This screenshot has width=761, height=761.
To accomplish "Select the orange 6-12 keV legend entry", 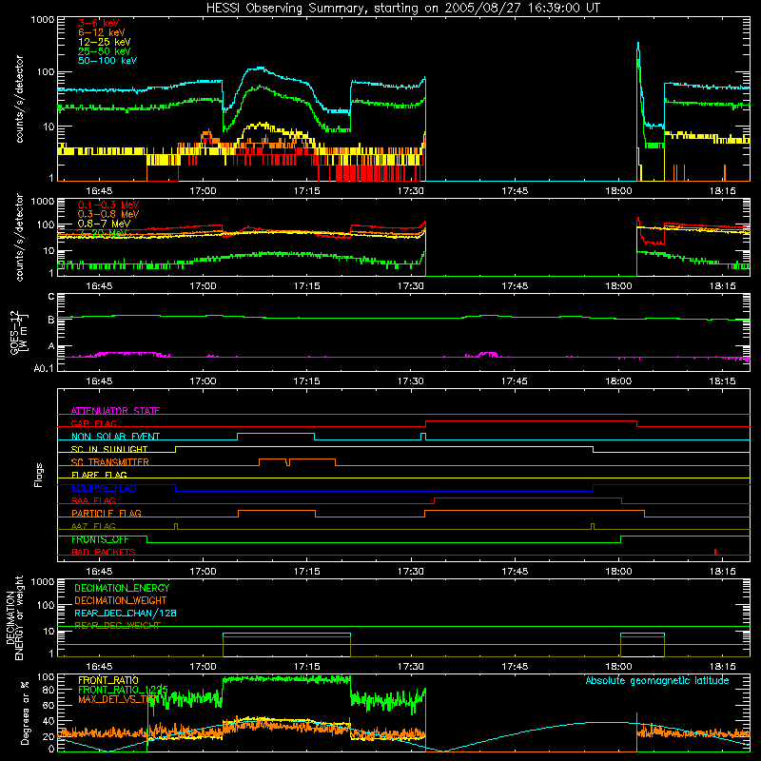I will [102, 32].
